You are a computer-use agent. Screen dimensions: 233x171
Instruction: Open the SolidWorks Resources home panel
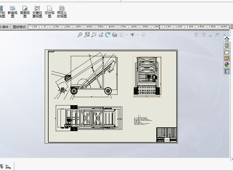point(227,39)
